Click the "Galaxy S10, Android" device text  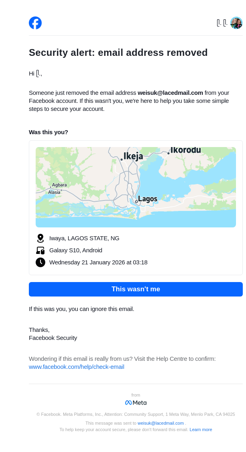76,250
